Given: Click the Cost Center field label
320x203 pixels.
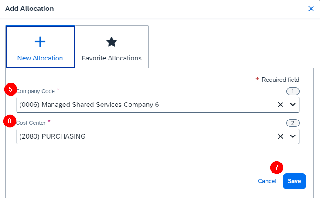Looking at the screenshot, I should pos(31,123).
